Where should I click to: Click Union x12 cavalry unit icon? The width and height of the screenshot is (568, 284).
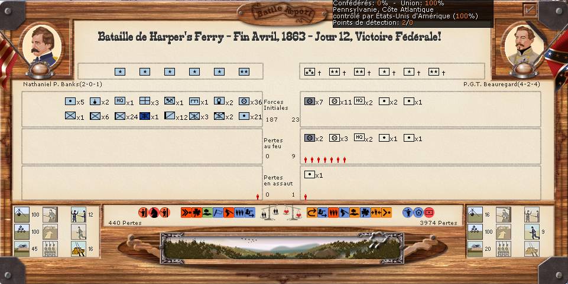[169, 116]
